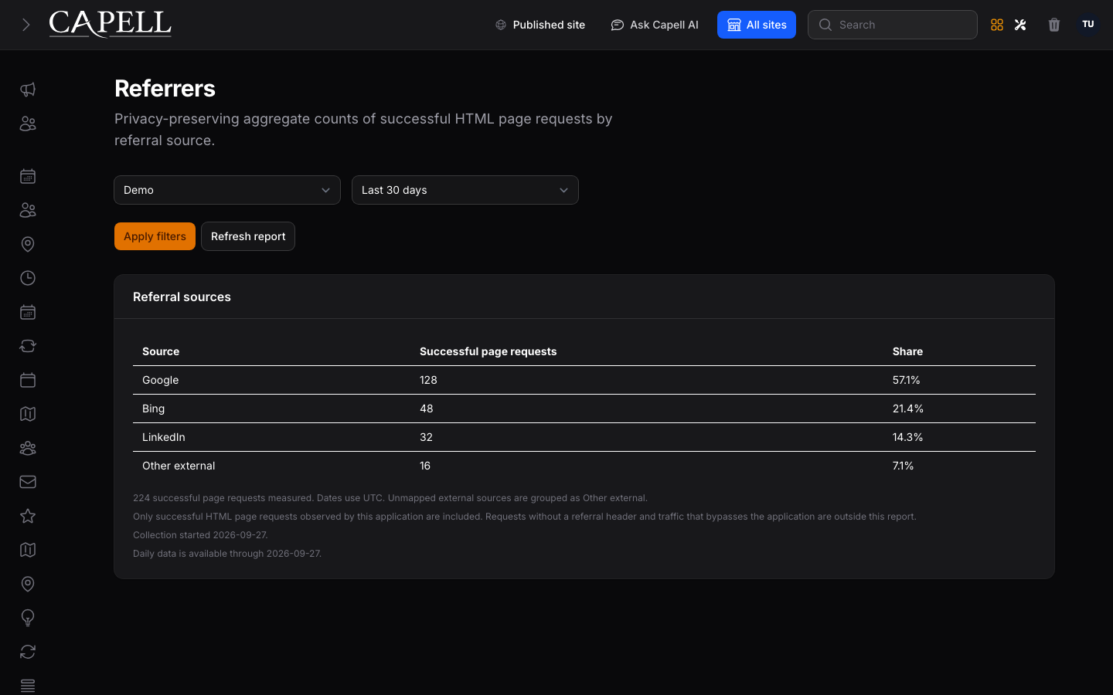Open the star sidebar icon
Image resolution: width=1113 pixels, height=695 pixels.
(28, 516)
